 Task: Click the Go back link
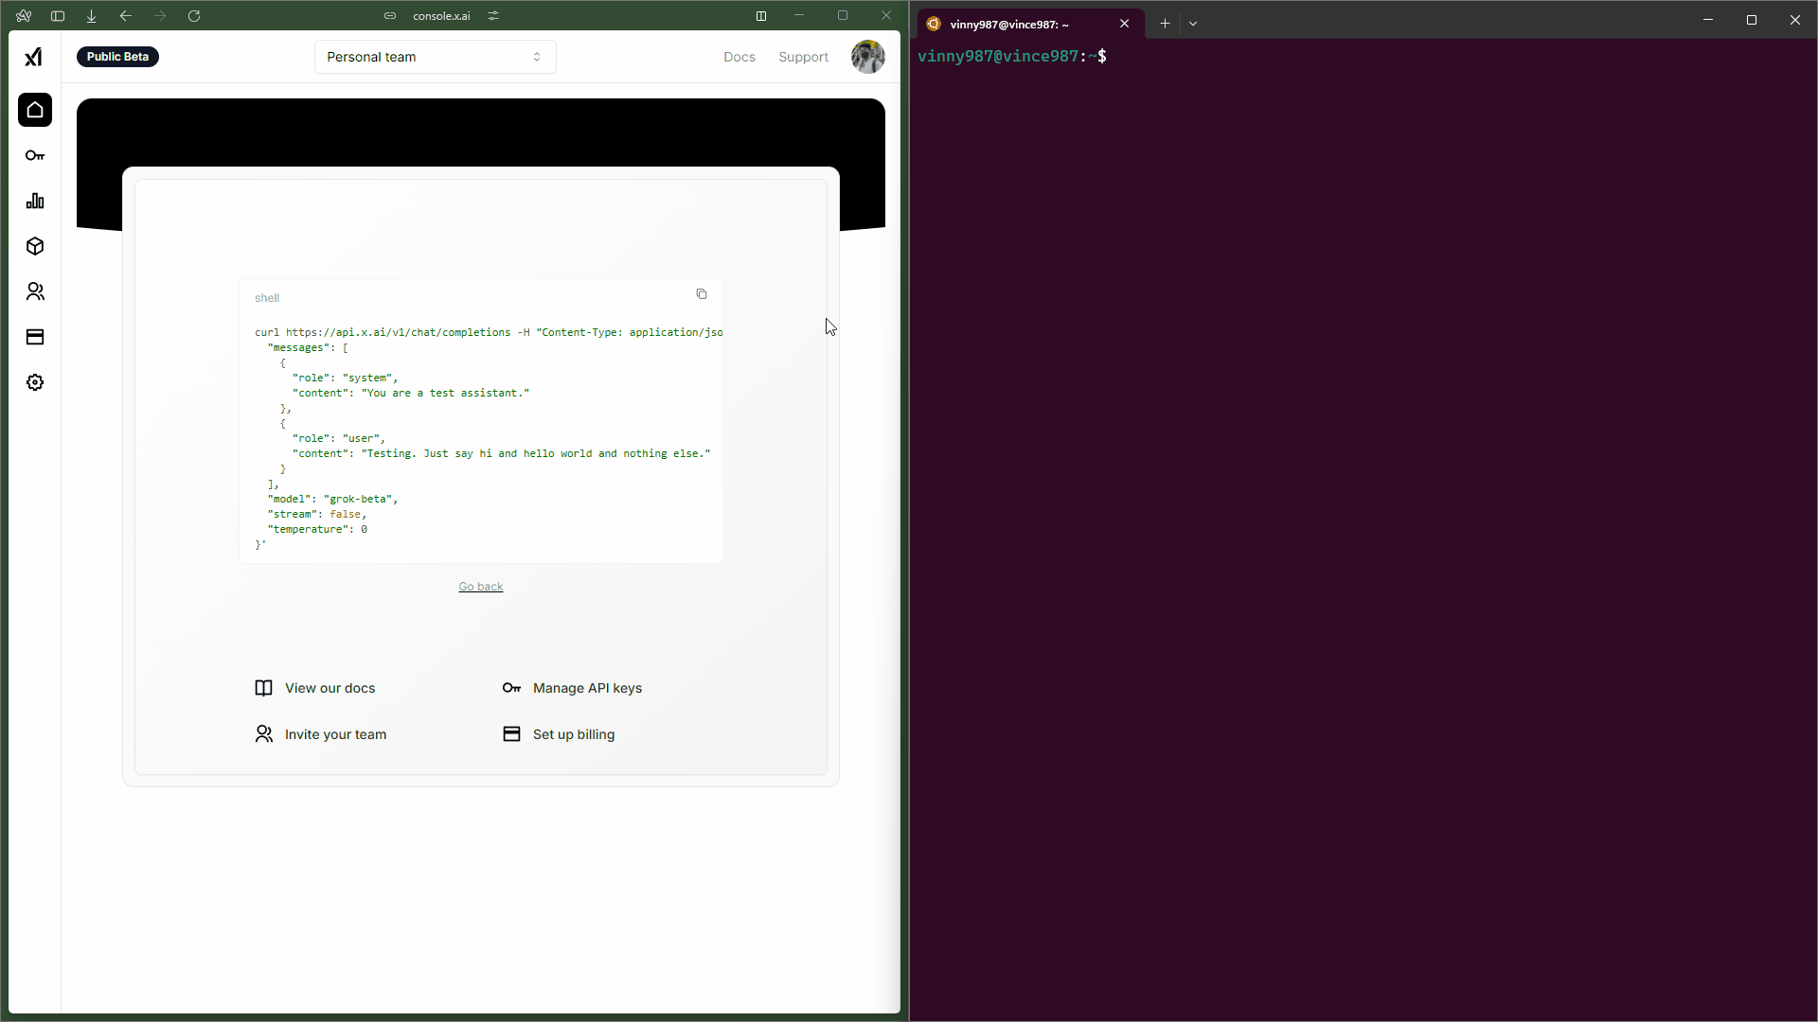[x=480, y=587]
